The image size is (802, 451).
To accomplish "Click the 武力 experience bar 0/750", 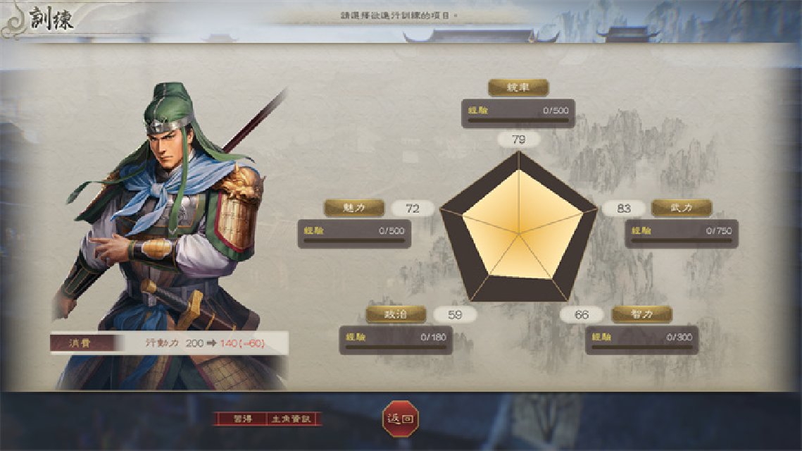I will [x=682, y=234].
